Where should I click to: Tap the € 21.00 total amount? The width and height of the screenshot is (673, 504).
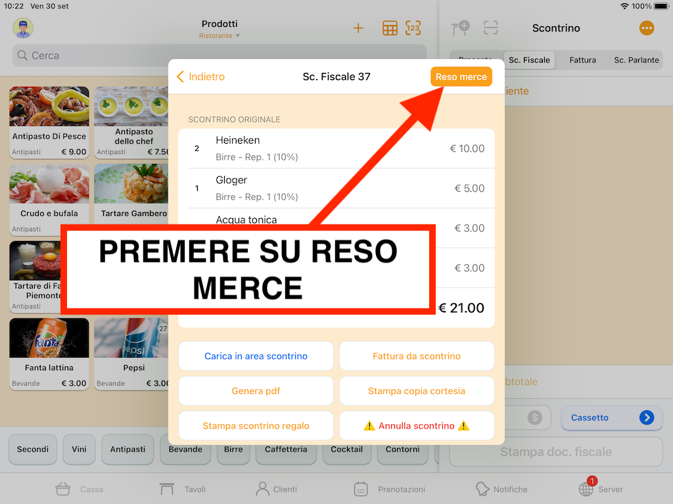pos(461,308)
